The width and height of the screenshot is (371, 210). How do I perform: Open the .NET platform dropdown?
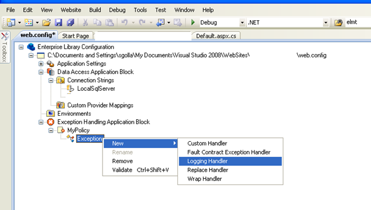pos(326,23)
